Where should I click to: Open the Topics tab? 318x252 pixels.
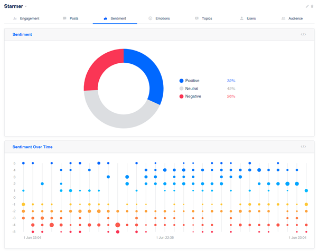(203, 18)
